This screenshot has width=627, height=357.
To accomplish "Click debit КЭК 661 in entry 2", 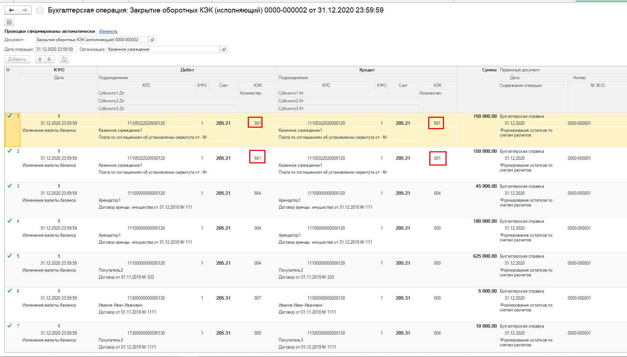I will (x=258, y=158).
